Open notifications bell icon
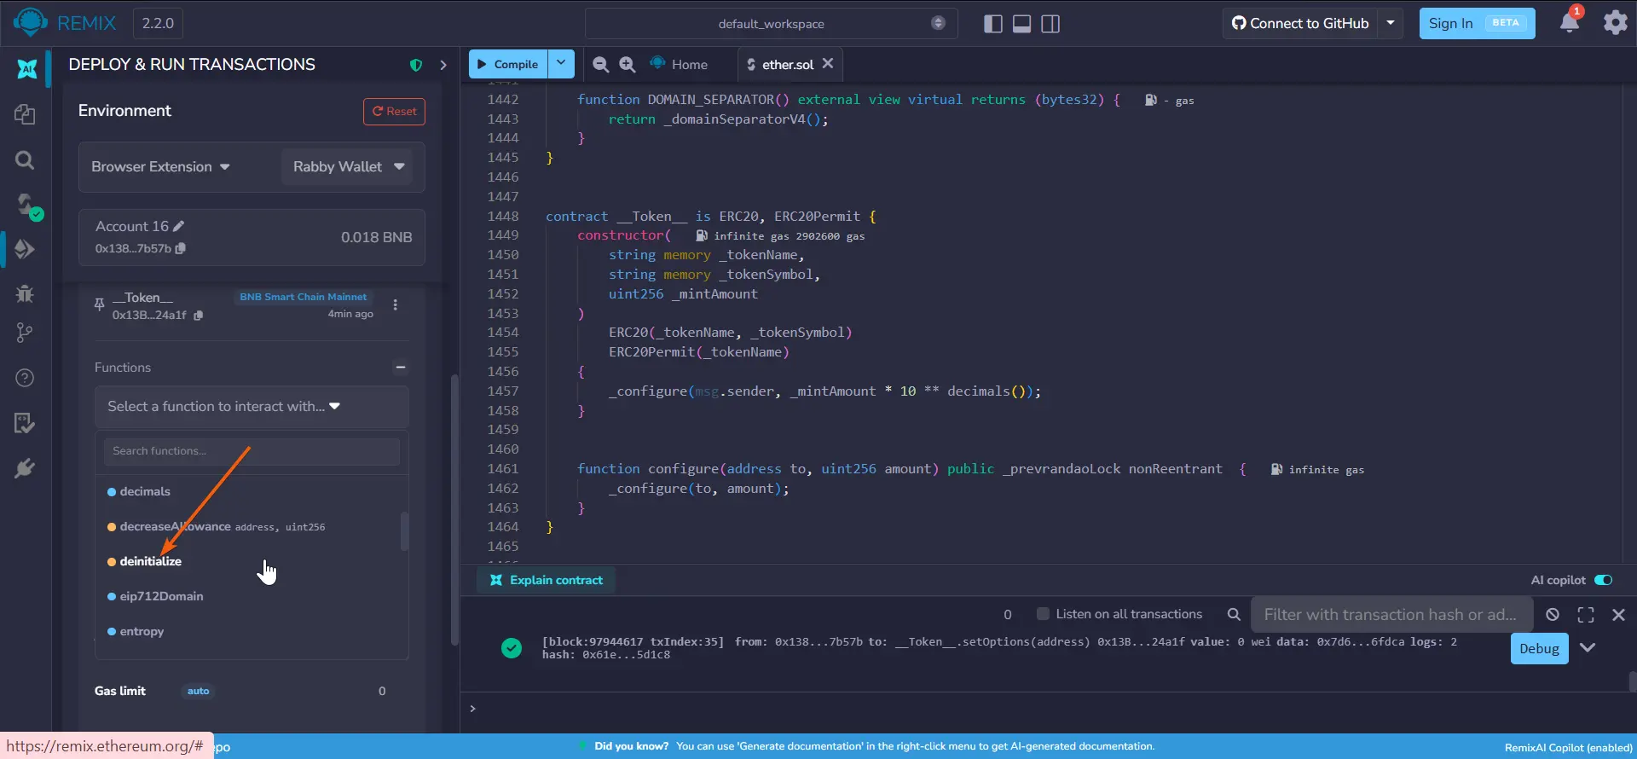 1570,22
